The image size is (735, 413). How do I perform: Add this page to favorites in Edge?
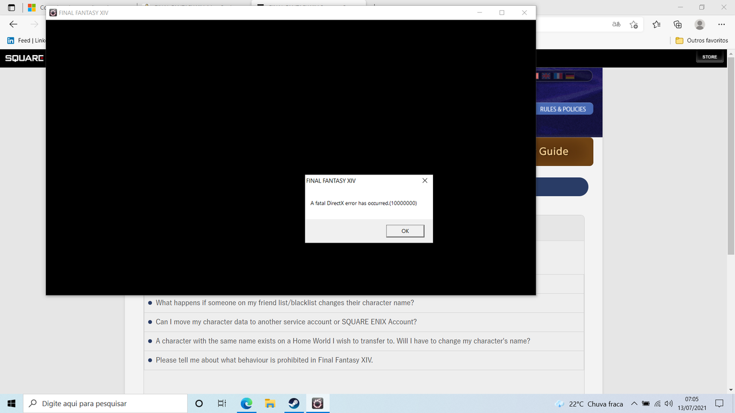(x=633, y=24)
